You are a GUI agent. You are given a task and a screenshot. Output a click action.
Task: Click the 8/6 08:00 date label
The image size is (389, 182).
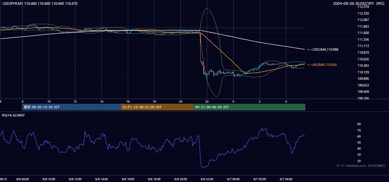23,179
